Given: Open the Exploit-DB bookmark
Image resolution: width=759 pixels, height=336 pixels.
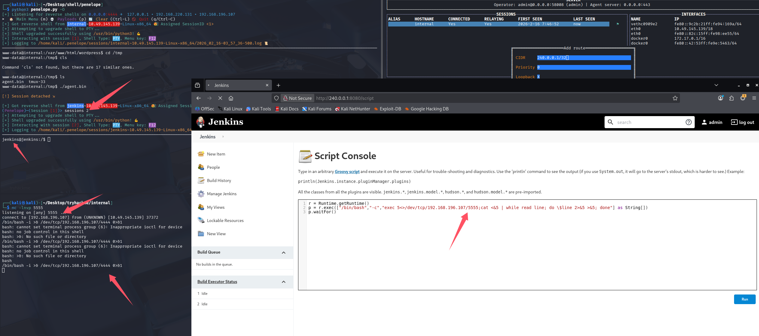Looking at the screenshot, I should click(387, 109).
